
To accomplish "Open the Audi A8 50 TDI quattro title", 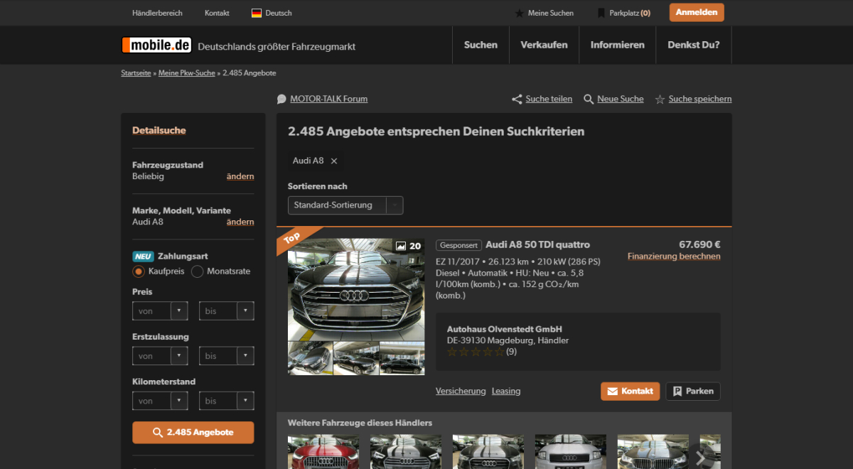I will click(537, 244).
